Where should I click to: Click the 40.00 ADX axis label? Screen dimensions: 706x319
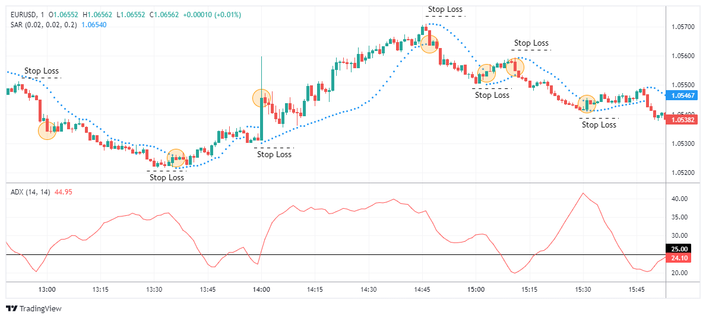tap(679, 199)
